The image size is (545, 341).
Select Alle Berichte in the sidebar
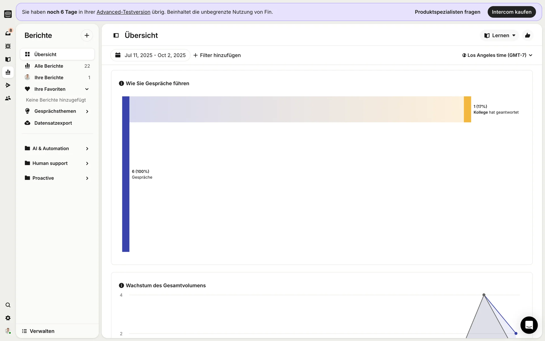tap(49, 66)
